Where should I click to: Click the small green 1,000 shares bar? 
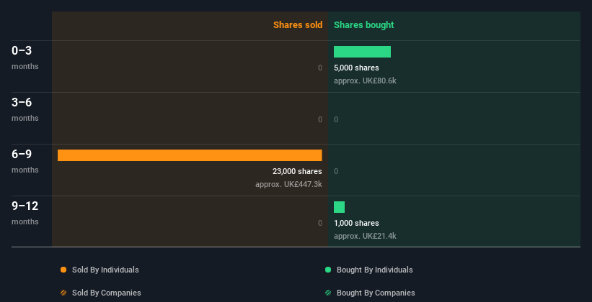pos(339,207)
